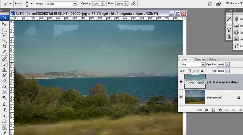Toggle lock position

point(198,71)
